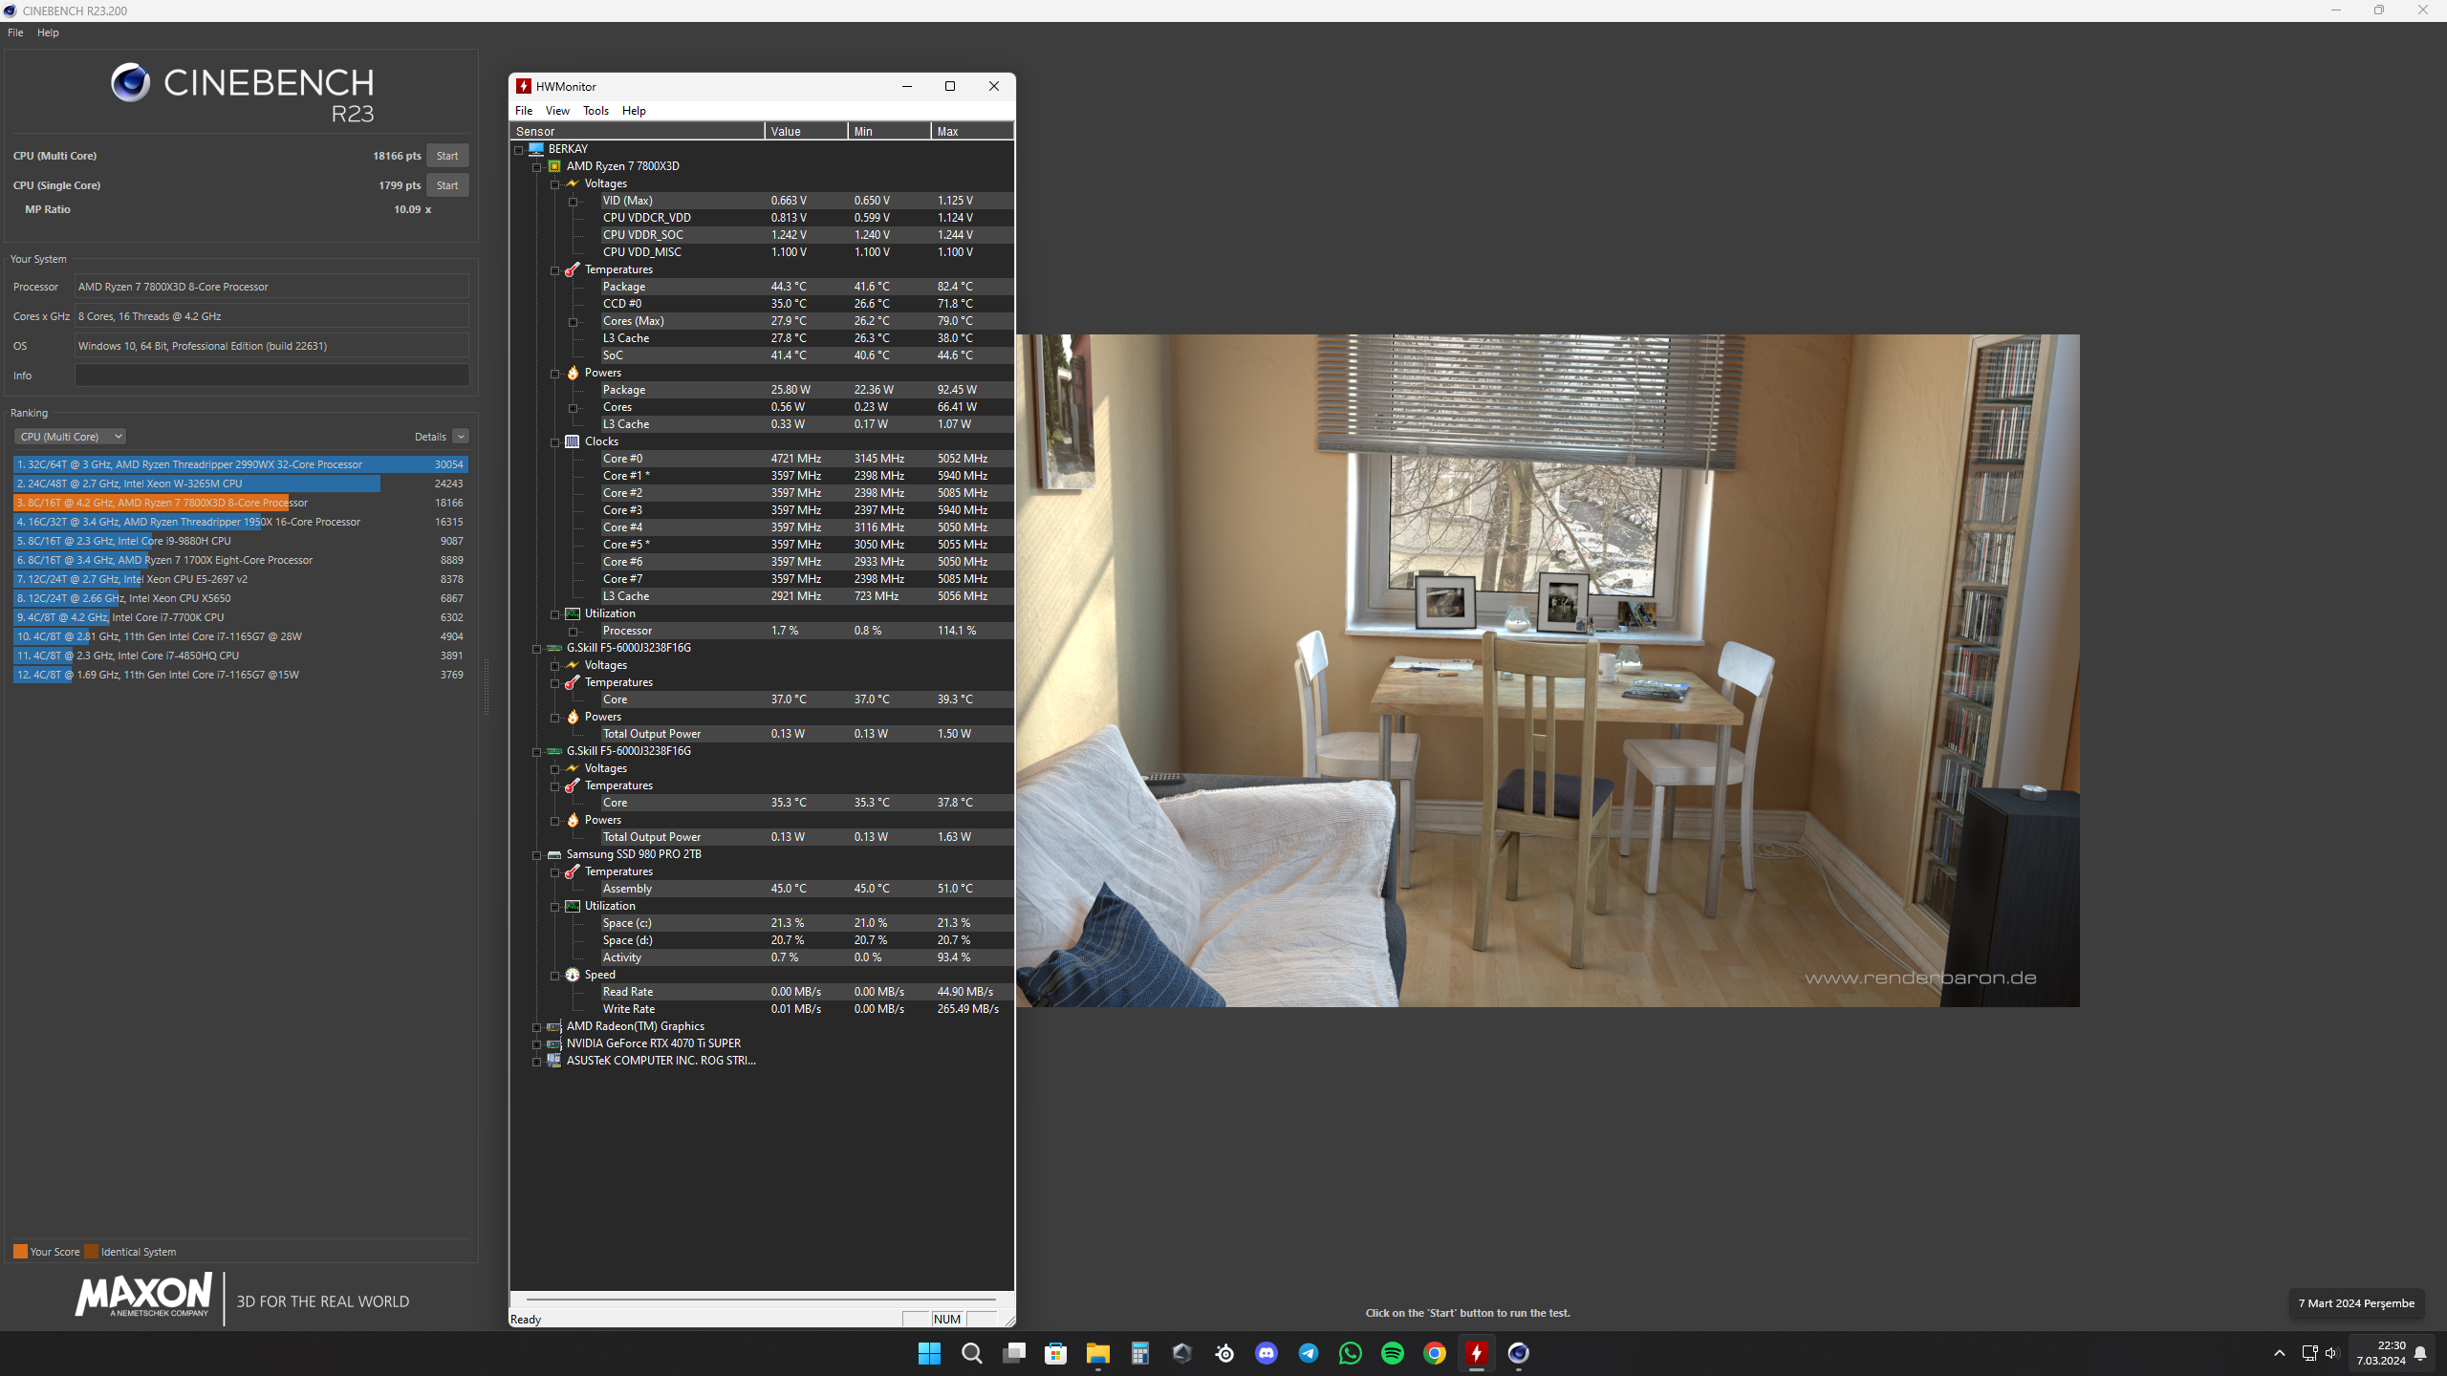
Task: Open the Cinebench File menu
Action: coord(15,32)
